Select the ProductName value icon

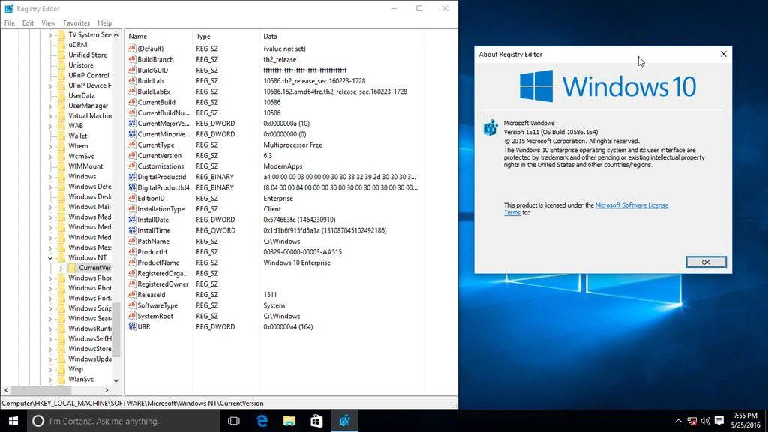tap(132, 262)
